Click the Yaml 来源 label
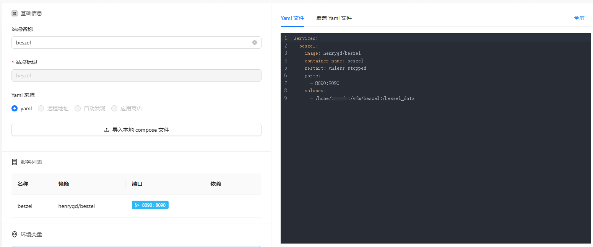593x247 pixels. pos(23,95)
